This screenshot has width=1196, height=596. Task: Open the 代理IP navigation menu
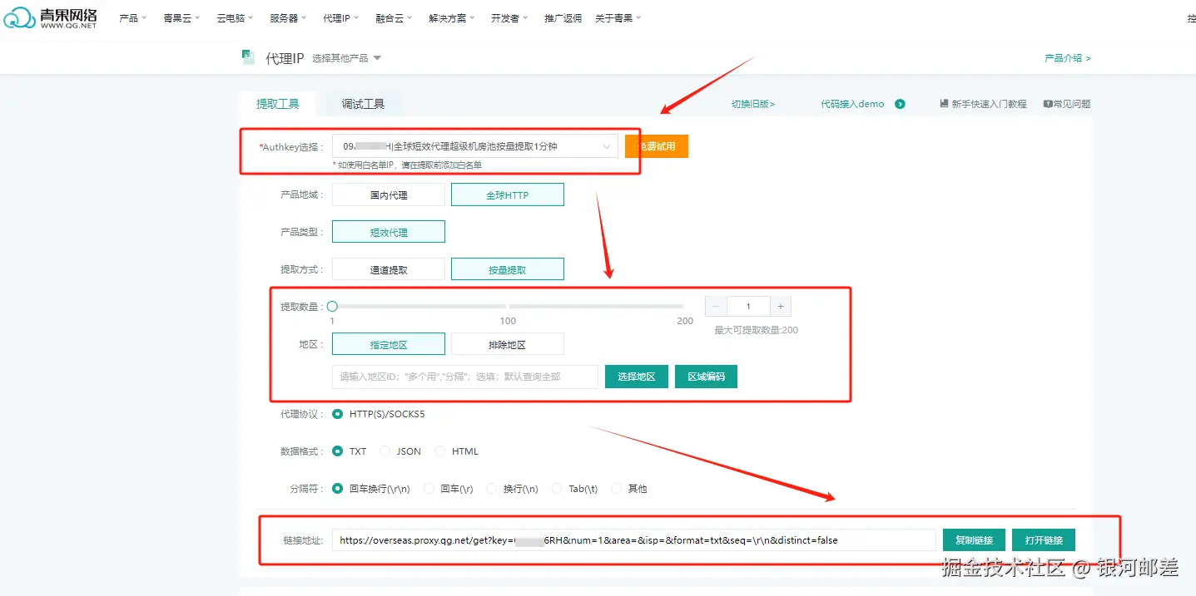pyautogui.click(x=341, y=18)
